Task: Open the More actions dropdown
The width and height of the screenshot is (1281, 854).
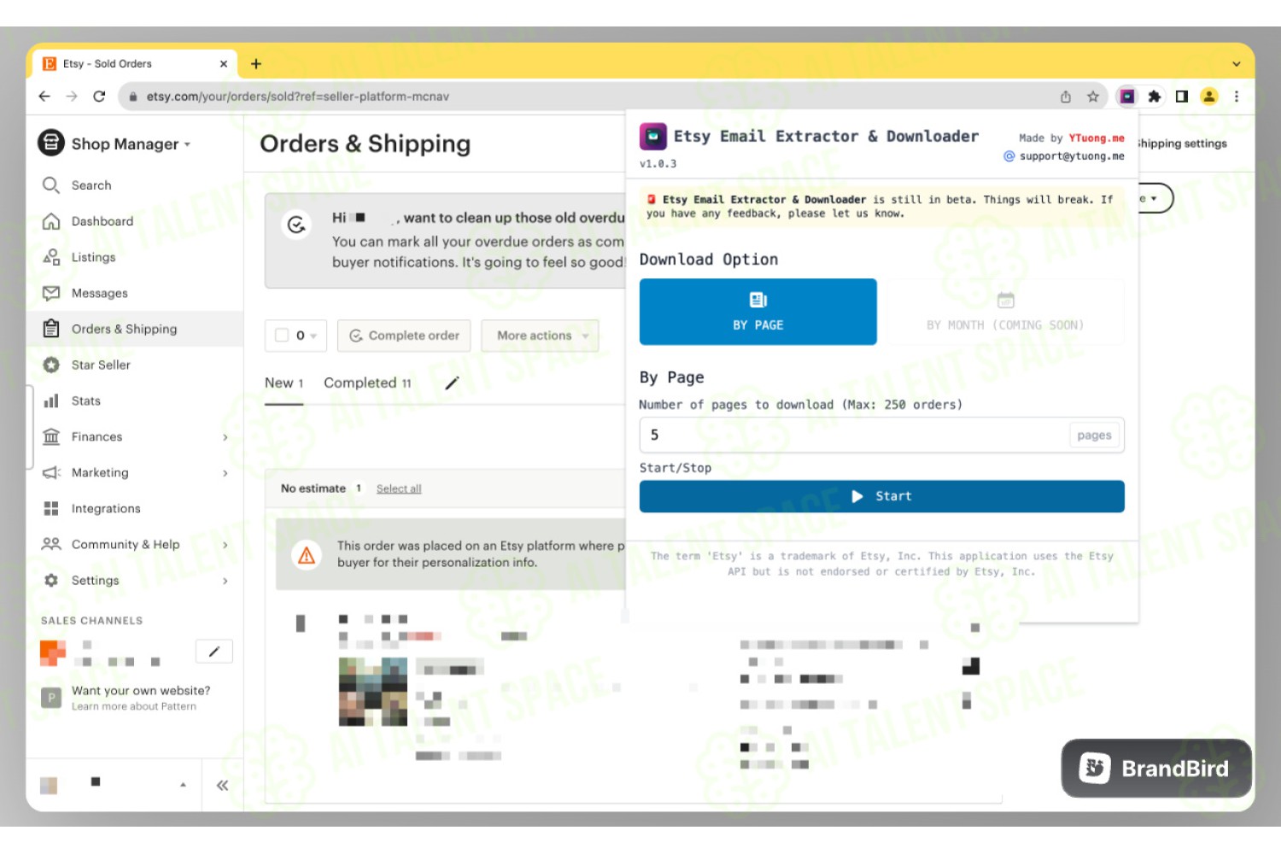Action: pyautogui.click(x=540, y=336)
